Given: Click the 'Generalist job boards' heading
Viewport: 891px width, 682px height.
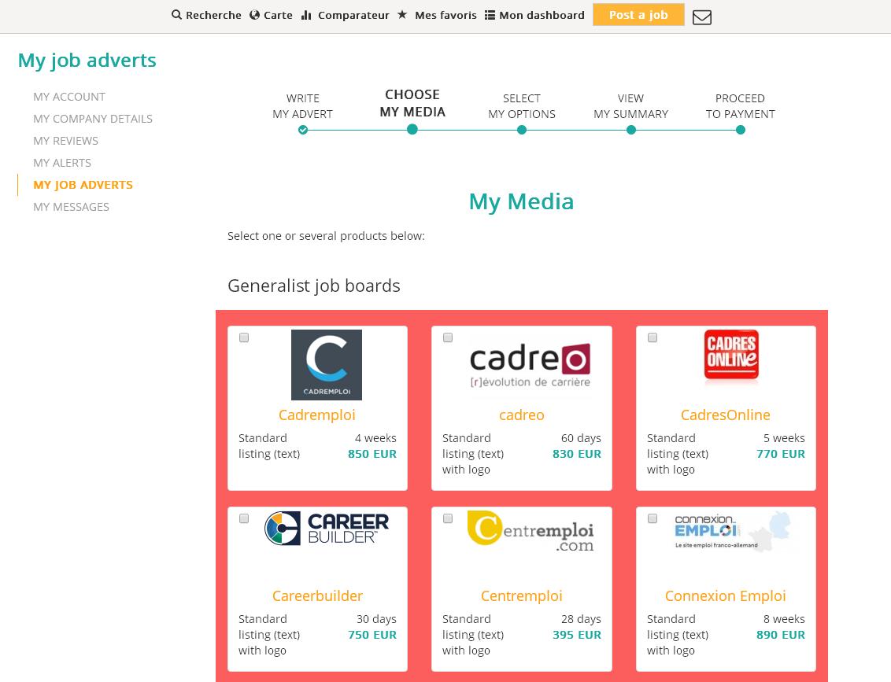Looking at the screenshot, I should (x=314, y=286).
